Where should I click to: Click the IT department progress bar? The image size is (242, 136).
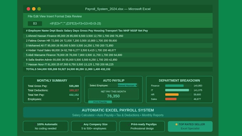pyautogui.click(x=177, y=90)
